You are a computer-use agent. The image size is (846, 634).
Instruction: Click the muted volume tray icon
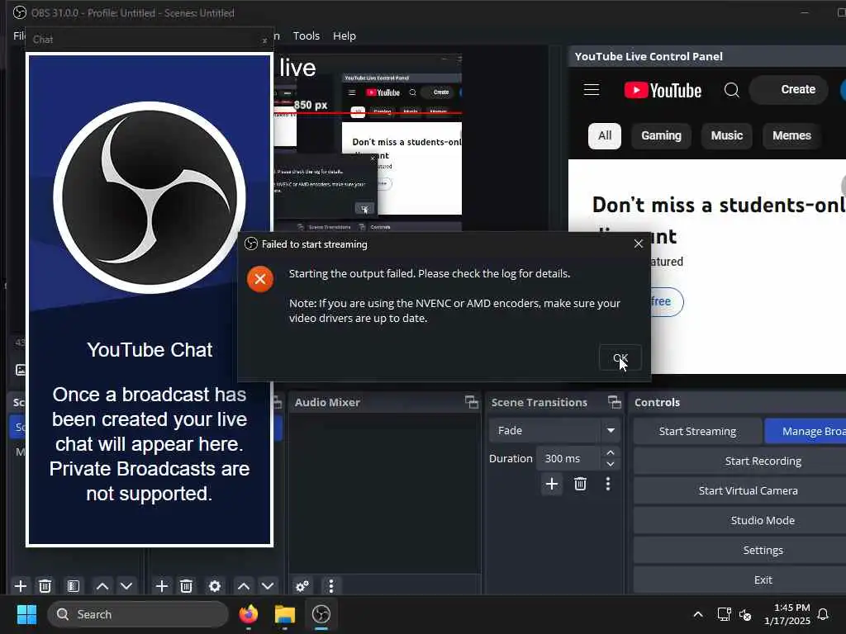(745, 614)
